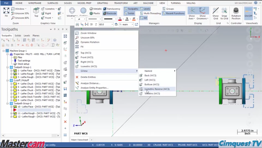Select the Stock setup tree item
The image size is (262, 148).
coord(24,64)
